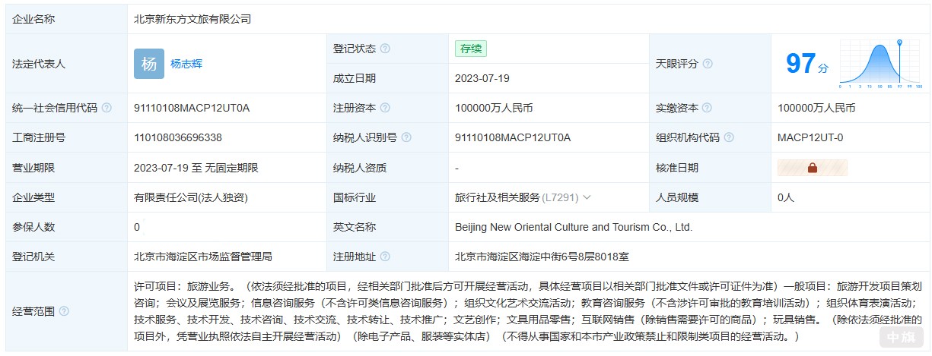Viewport: 932px width, 356px height.
Task: Expand 旅行社及相关服务 industry dropdown arrow
Action: pyautogui.click(x=587, y=197)
